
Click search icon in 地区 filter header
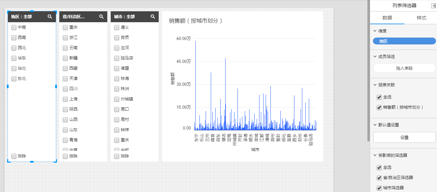click(50, 16)
